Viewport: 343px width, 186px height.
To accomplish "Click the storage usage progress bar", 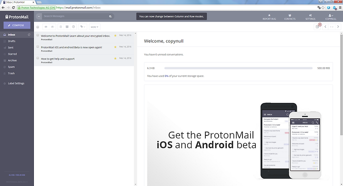I will (x=238, y=68).
